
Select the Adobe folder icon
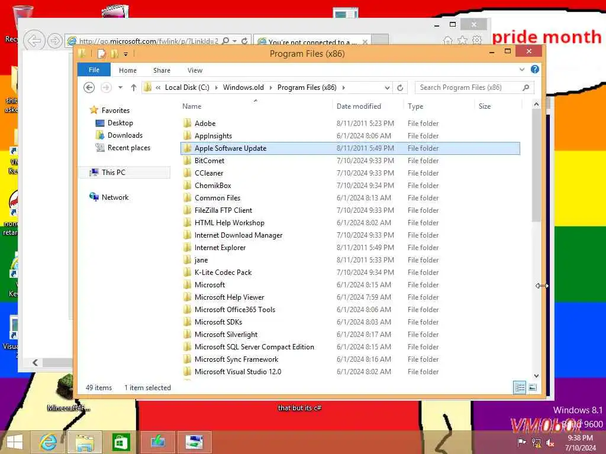click(188, 123)
